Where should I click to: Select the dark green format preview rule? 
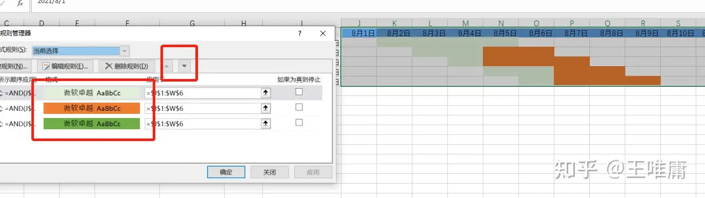coord(92,124)
